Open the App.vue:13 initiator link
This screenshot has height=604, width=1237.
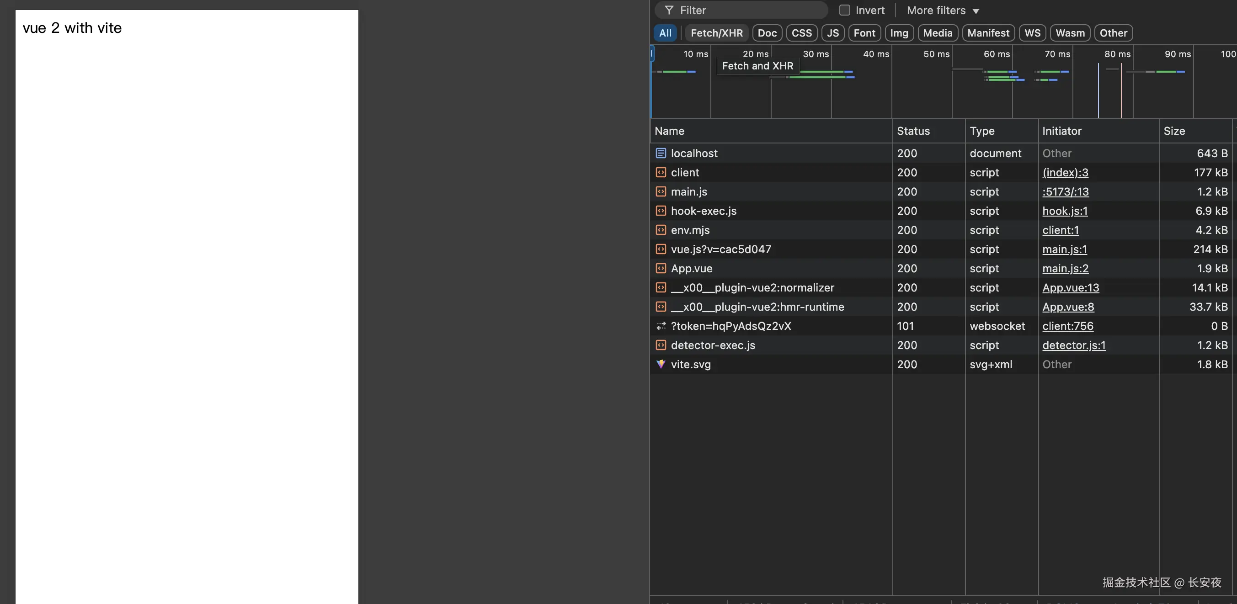pyautogui.click(x=1070, y=287)
